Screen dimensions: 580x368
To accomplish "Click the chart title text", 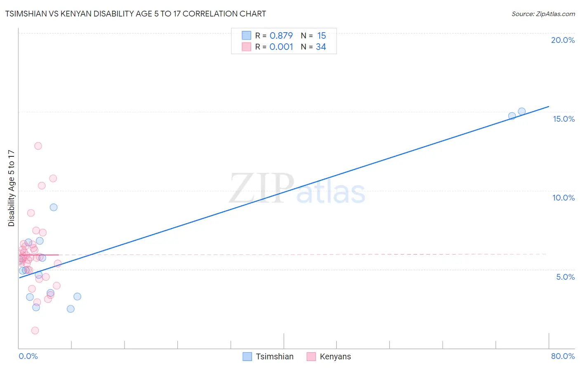I will pyautogui.click(x=136, y=14).
